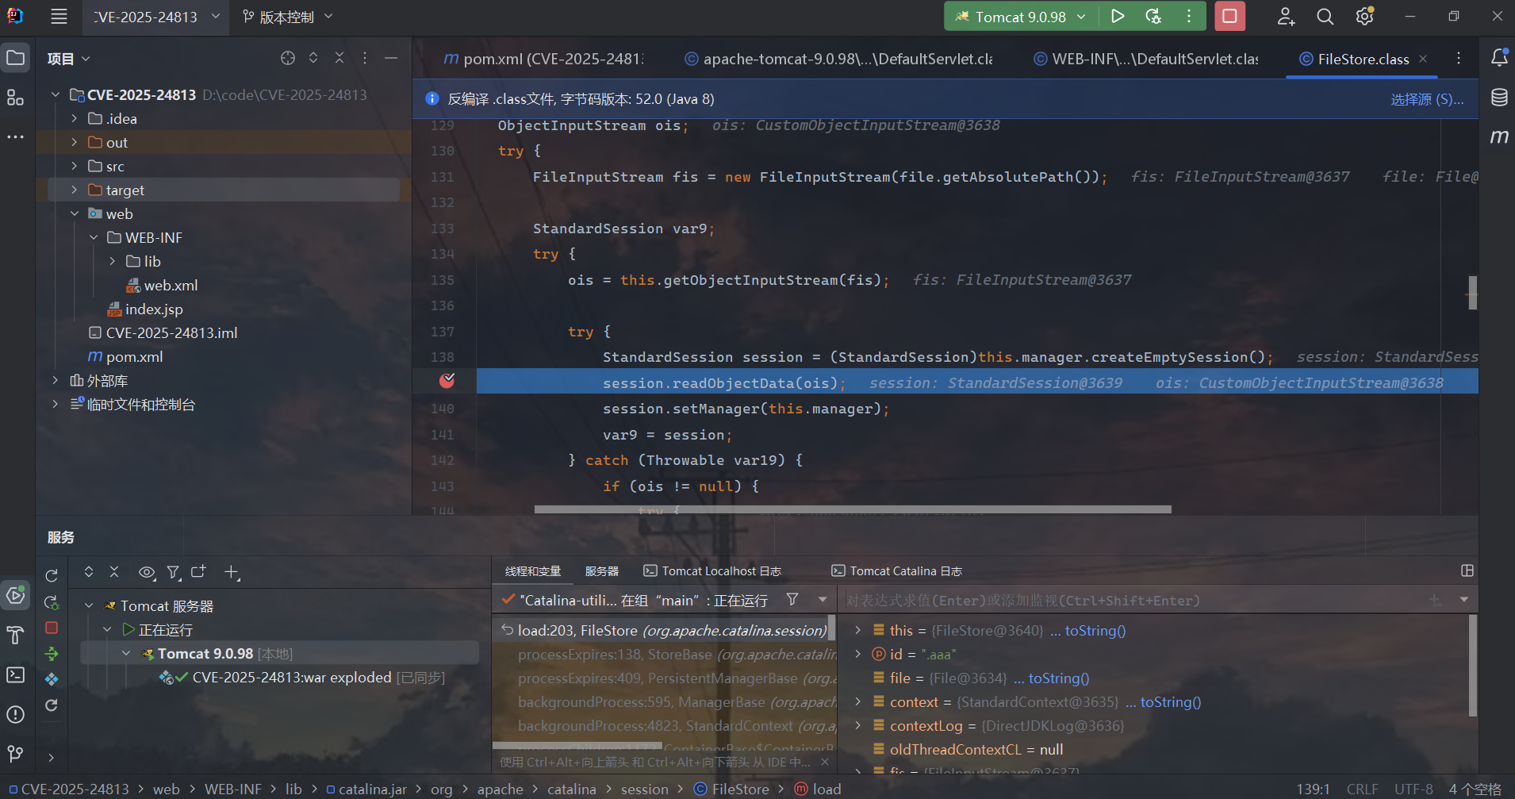The image size is (1515, 799).
Task: Click the editor horizontal scrollbar
Action: point(853,509)
